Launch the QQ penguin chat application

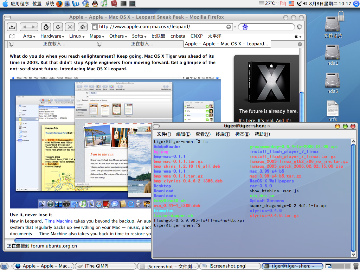(95, 4)
